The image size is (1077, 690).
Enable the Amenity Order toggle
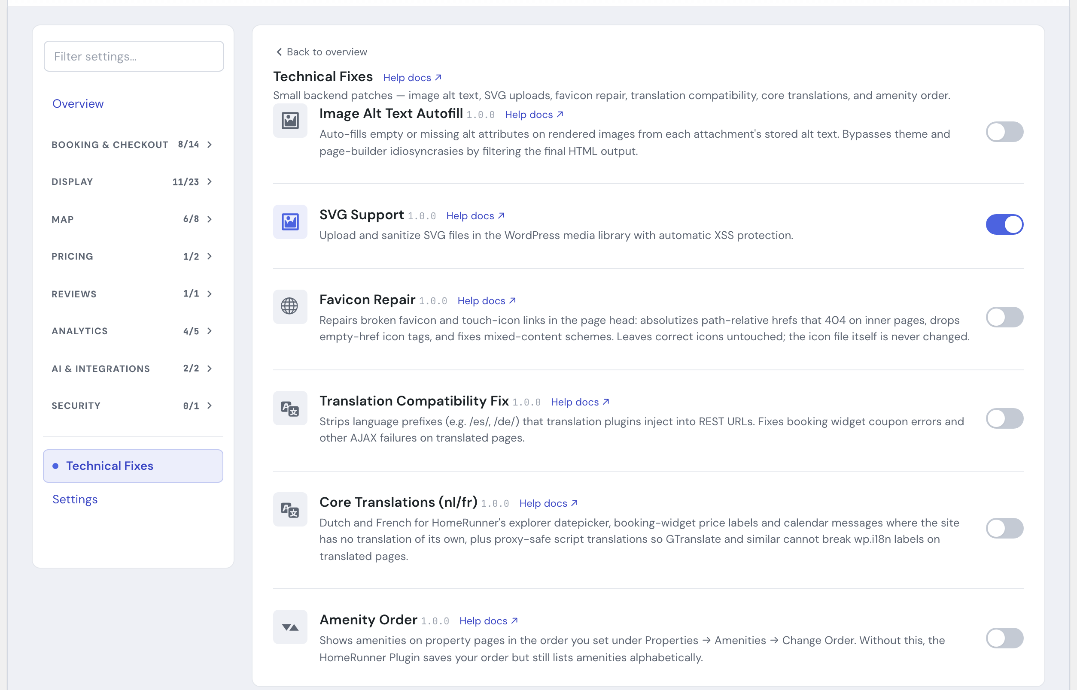click(1004, 638)
